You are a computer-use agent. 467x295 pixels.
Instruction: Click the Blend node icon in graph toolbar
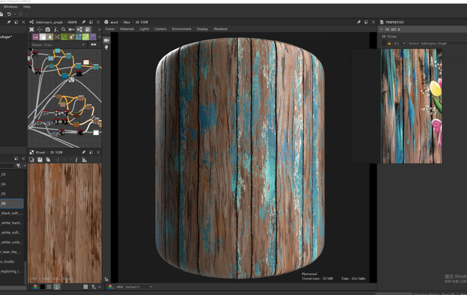43,37
